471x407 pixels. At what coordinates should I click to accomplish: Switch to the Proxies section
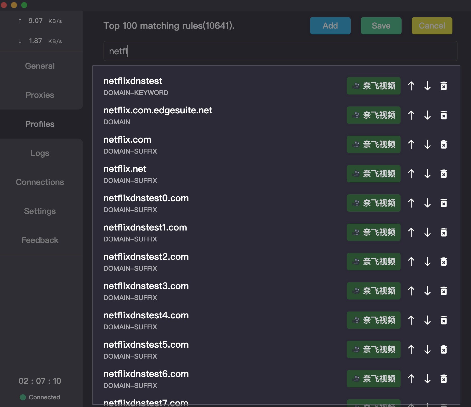coord(40,95)
